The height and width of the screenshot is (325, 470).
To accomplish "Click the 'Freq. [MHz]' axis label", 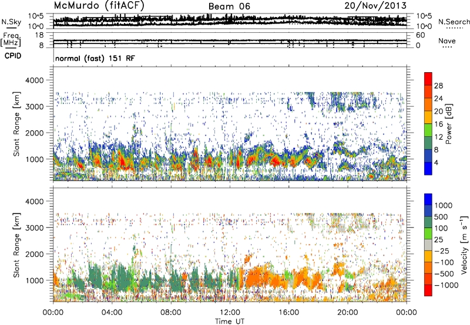I will pos(11,40).
